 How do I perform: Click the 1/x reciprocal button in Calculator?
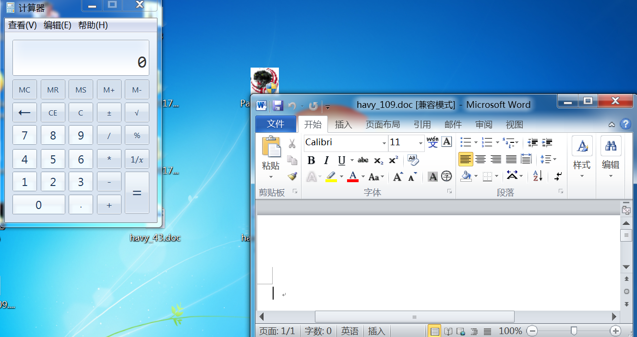137,159
